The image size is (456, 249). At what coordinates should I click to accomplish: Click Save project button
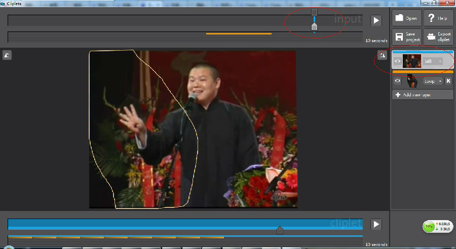[406, 37]
